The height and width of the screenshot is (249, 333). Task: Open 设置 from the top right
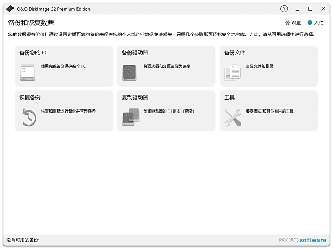[296, 23]
